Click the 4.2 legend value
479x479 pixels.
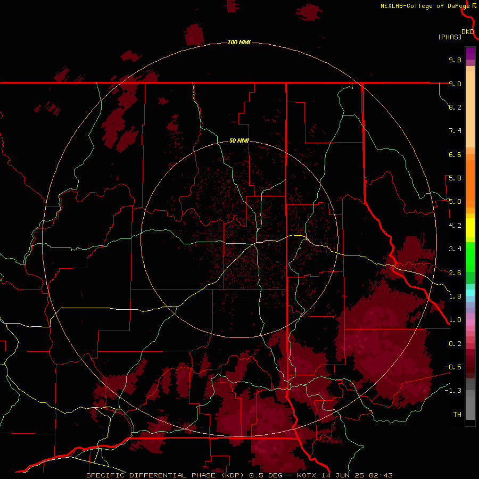(x=455, y=226)
